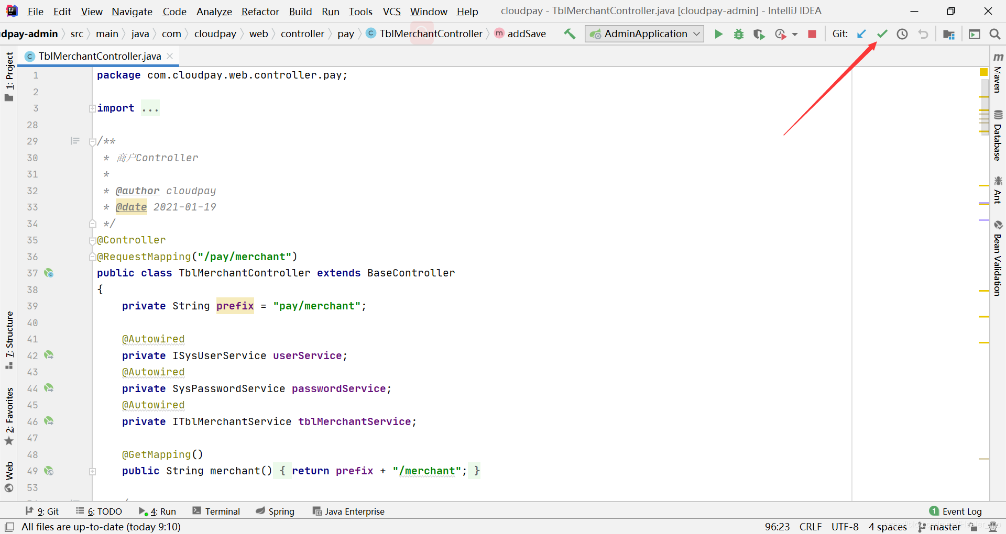Image resolution: width=1006 pixels, height=534 pixels.
Task: Click the cloudpay breadcrumb in navigation bar
Action: tap(215, 34)
